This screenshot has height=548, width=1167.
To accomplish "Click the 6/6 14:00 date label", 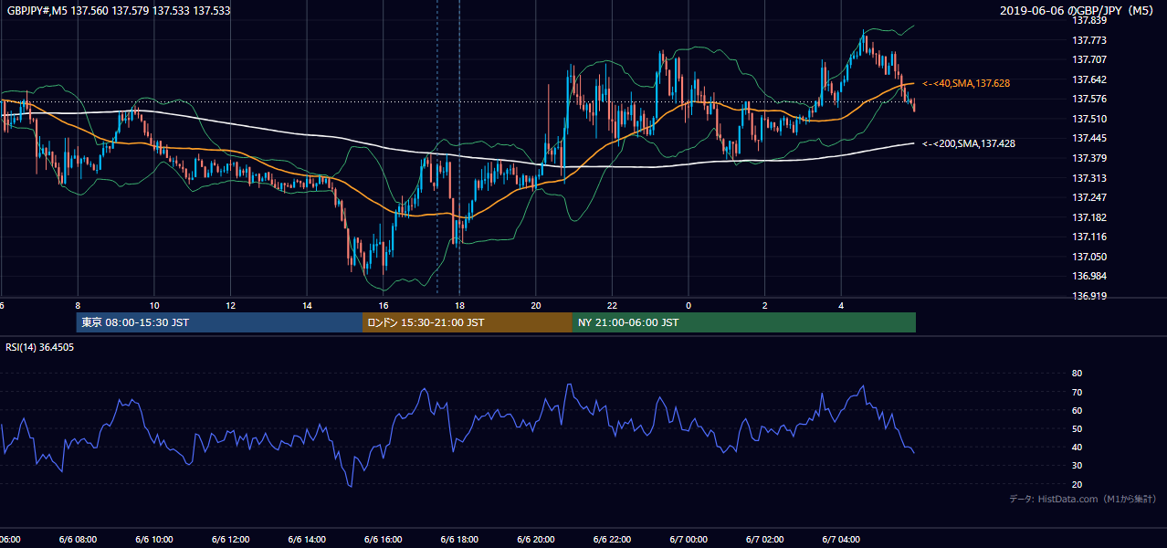I will click(305, 540).
